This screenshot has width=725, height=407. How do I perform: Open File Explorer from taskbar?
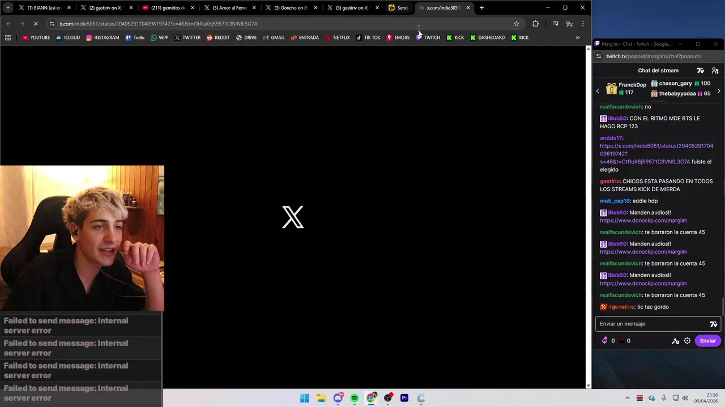(321, 398)
